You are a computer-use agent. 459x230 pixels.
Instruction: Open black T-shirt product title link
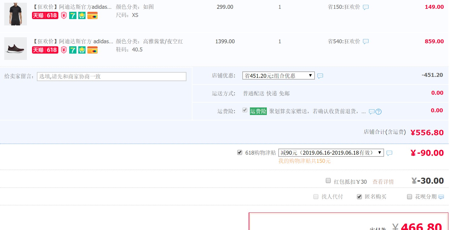[x=72, y=7]
